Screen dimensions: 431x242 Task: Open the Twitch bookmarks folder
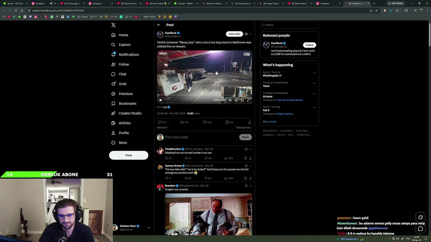tap(82, 17)
